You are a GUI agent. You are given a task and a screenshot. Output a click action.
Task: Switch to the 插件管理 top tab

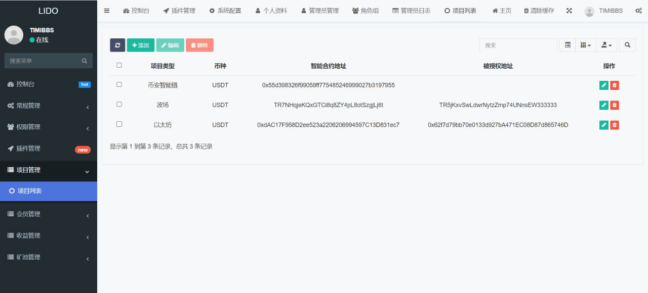point(179,11)
